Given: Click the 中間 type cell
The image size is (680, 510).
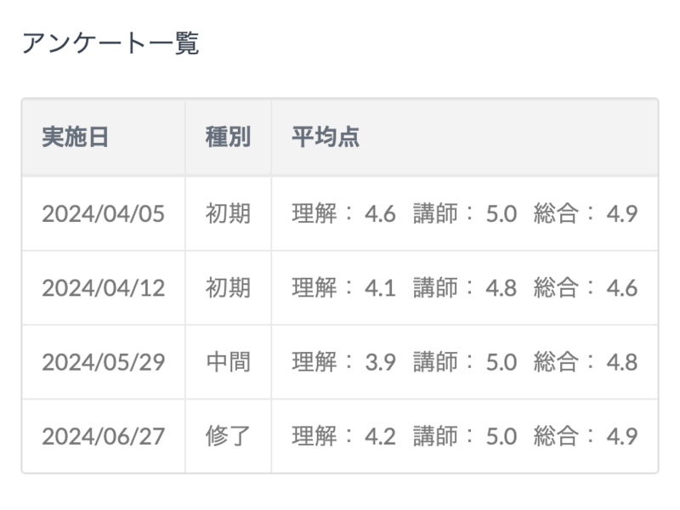Looking at the screenshot, I should pos(228,362).
